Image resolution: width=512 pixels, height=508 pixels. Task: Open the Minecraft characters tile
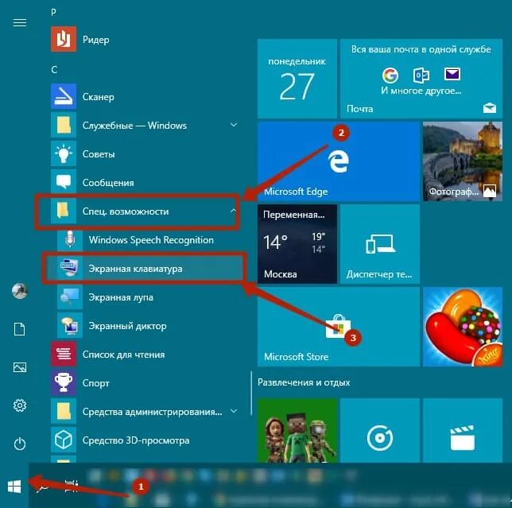pyautogui.click(x=297, y=430)
